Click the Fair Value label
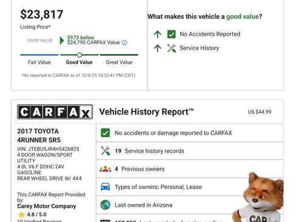The height and width of the screenshot is (222, 296). pyautogui.click(x=39, y=62)
